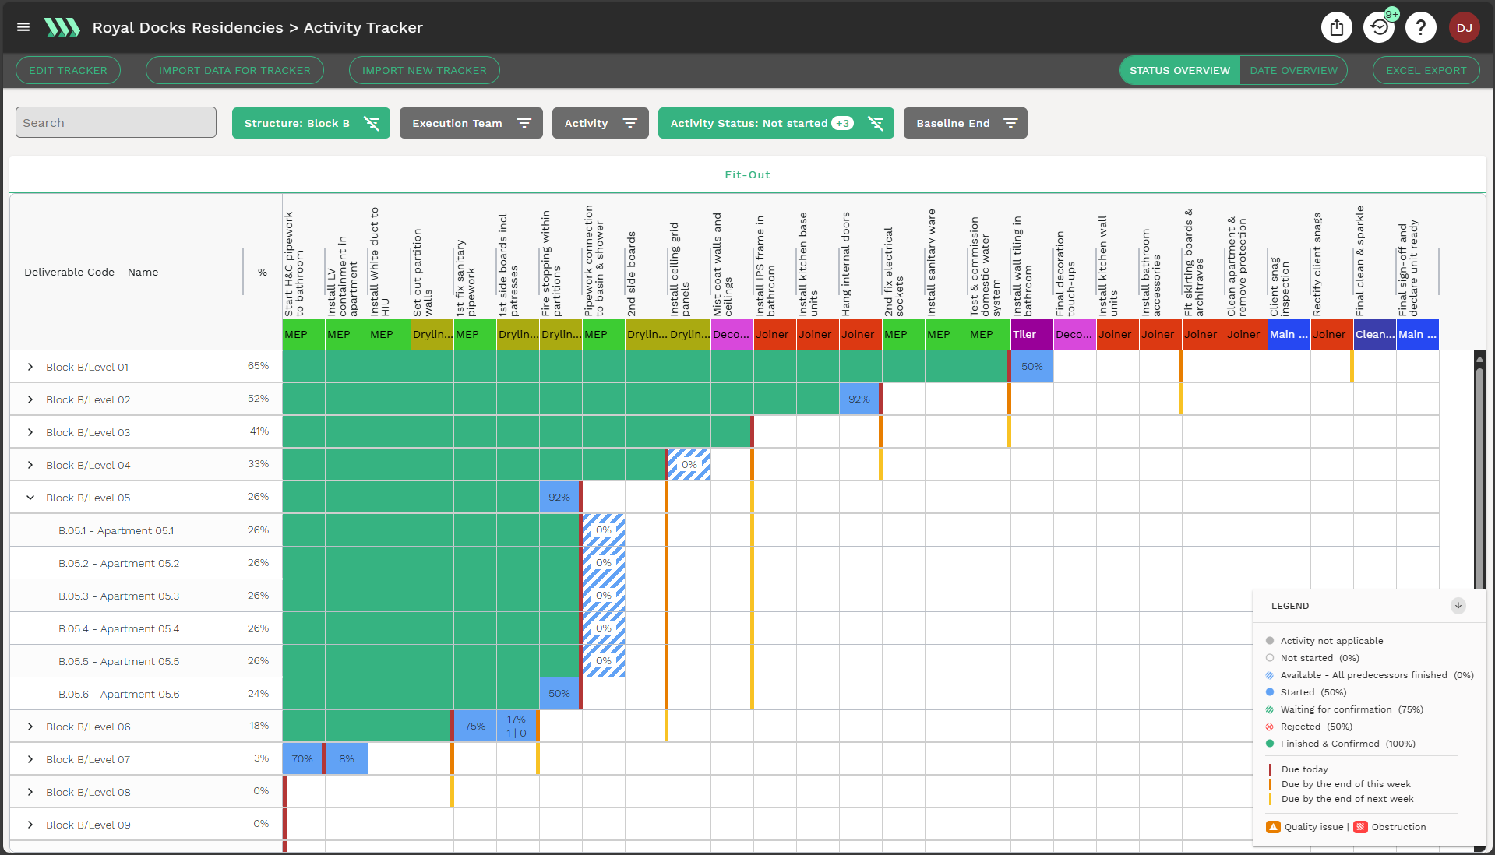This screenshot has height=855, width=1495.
Task: Open the hamburger navigation menu
Action: (x=23, y=27)
